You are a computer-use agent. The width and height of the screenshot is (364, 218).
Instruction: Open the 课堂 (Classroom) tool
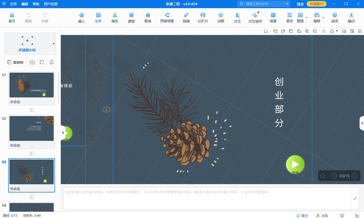tap(131, 18)
